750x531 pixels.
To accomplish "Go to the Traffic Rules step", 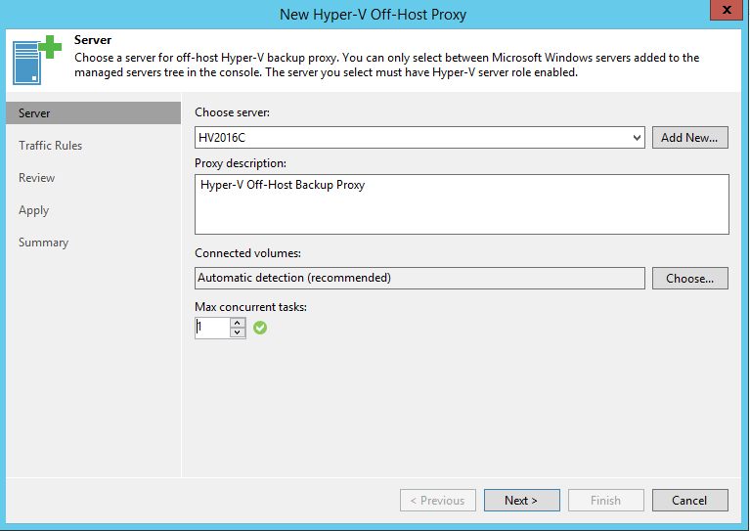I will [x=51, y=146].
